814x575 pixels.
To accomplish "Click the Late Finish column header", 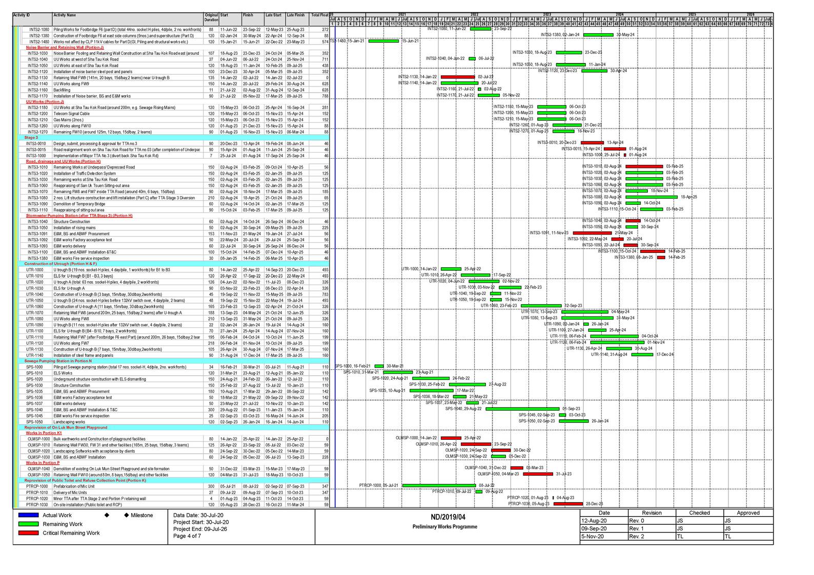I will (x=296, y=15).
